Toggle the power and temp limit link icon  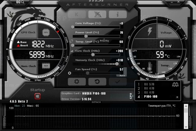point(71,41)
